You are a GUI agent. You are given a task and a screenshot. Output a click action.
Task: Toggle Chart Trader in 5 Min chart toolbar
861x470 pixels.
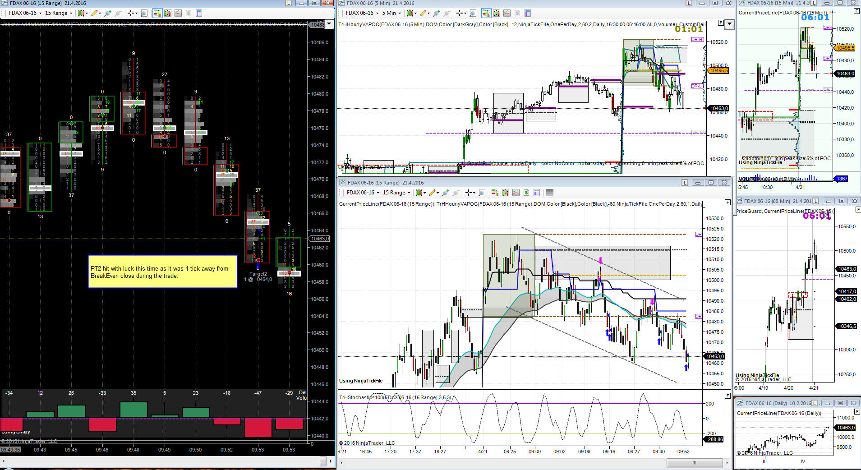(x=486, y=13)
